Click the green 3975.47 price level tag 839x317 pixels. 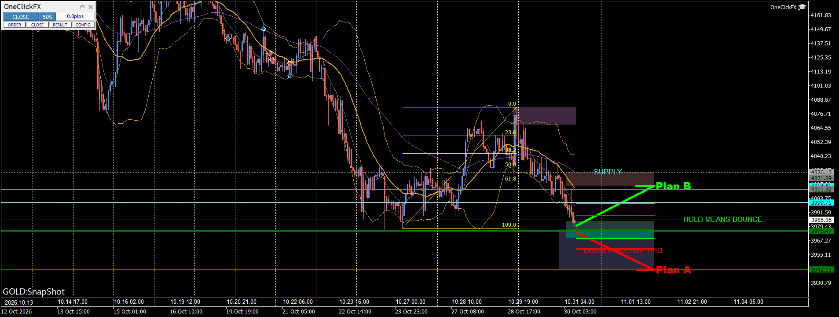(x=821, y=231)
